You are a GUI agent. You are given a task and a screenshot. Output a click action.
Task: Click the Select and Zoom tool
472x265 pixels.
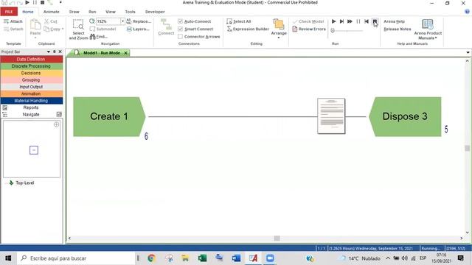[78, 29]
